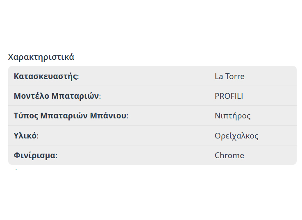This screenshot has height=220, width=302.
Task: Click the Chrome finish value
Action: coord(229,155)
